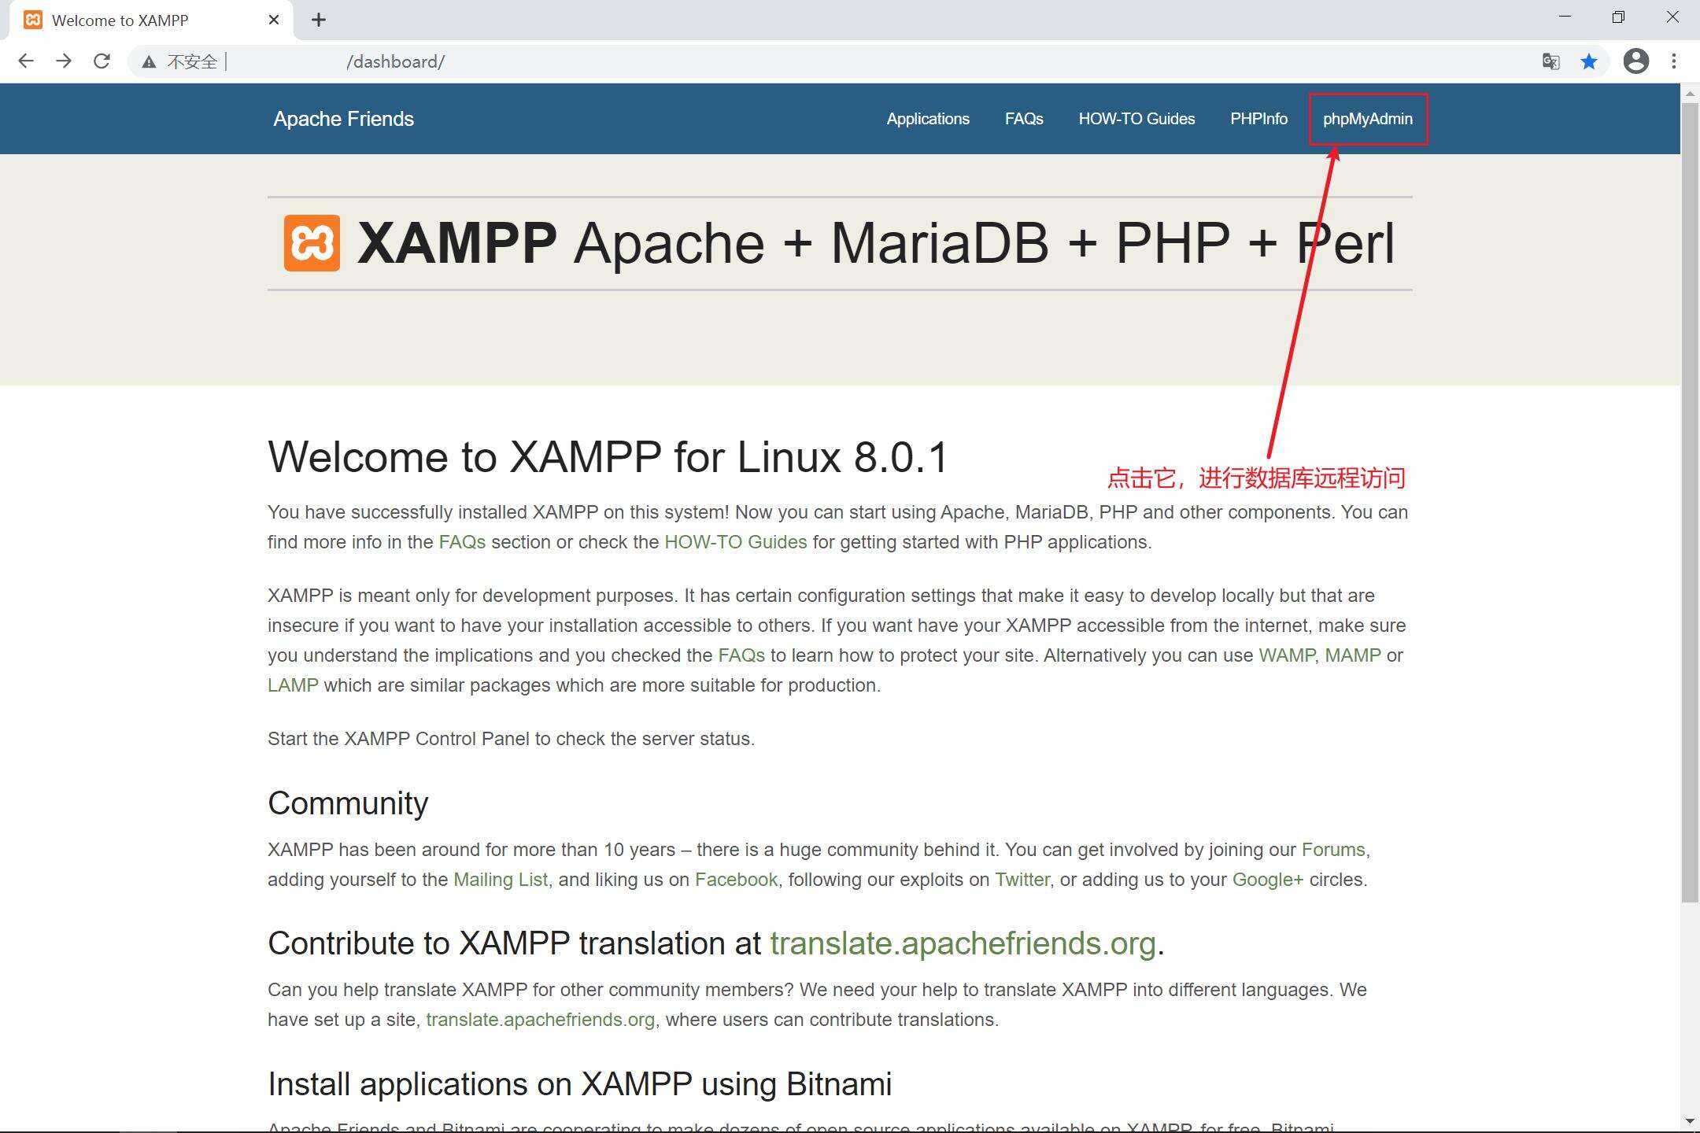This screenshot has width=1700, height=1133.
Task: Open the Google Translate page icon
Action: 1550,61
